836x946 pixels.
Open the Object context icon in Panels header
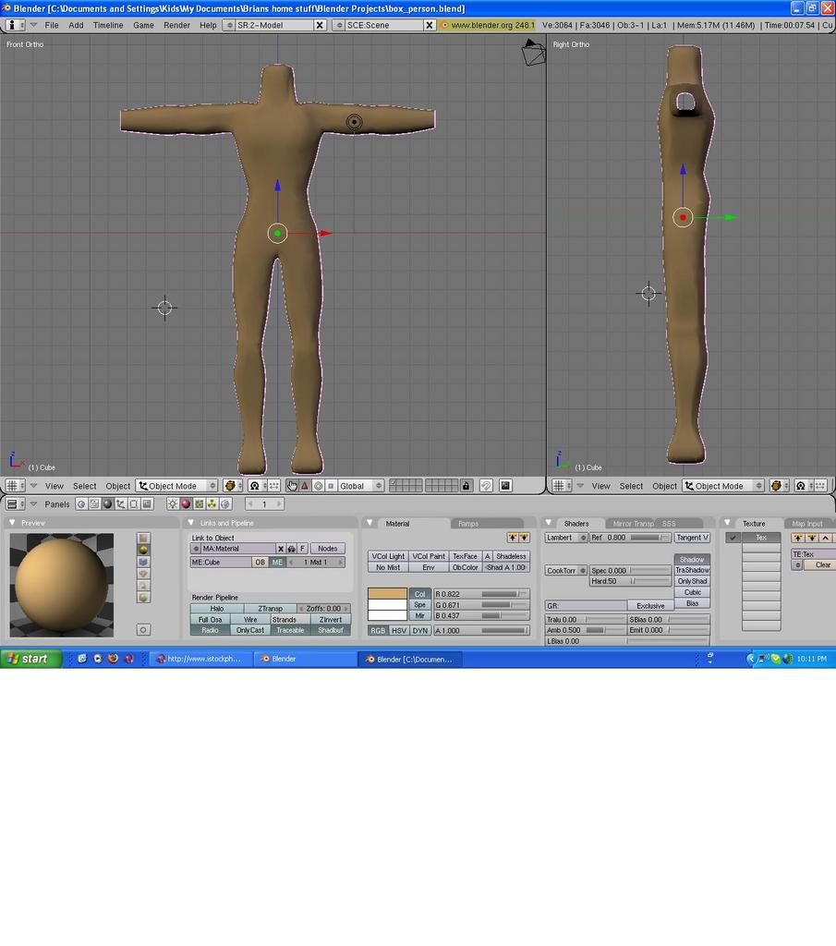[x=121, y=504]
